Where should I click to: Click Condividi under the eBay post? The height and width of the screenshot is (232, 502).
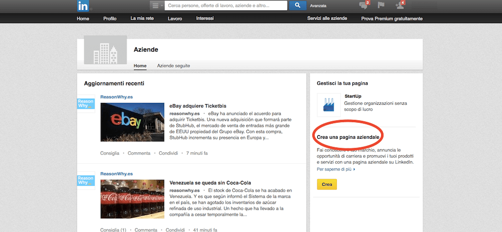(x=168, y=153)
